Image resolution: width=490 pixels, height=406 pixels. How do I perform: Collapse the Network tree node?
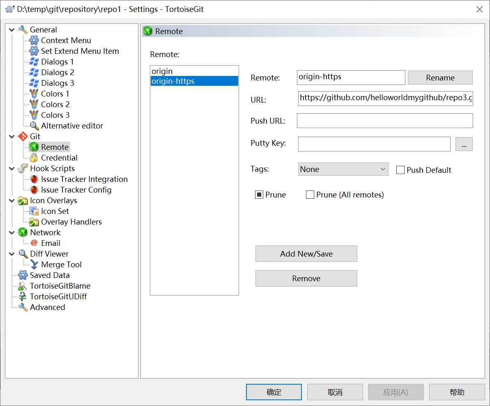(12, 233)
